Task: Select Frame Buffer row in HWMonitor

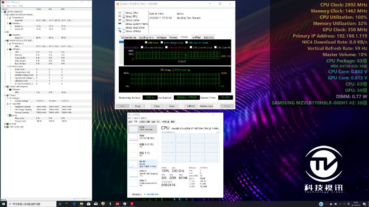Action: click(46, 58)
